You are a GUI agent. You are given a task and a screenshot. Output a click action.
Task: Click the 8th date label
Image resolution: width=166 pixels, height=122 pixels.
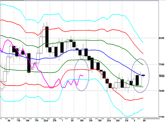(x=144, y=121)
